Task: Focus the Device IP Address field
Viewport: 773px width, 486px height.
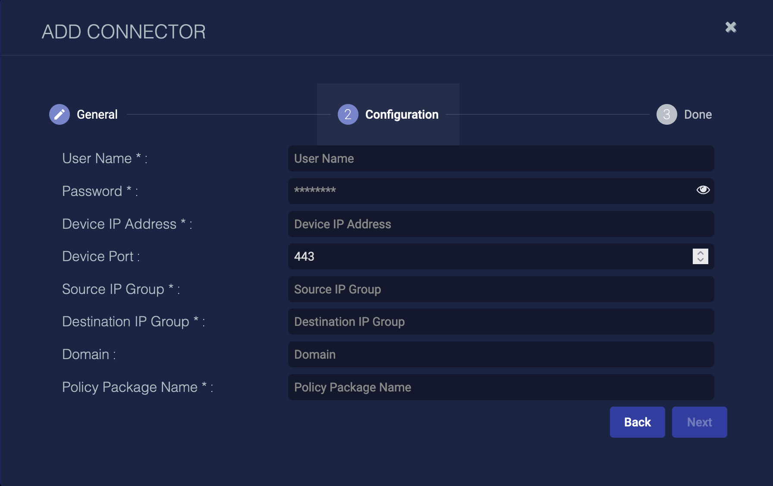Action: click(x=500, y=224)
